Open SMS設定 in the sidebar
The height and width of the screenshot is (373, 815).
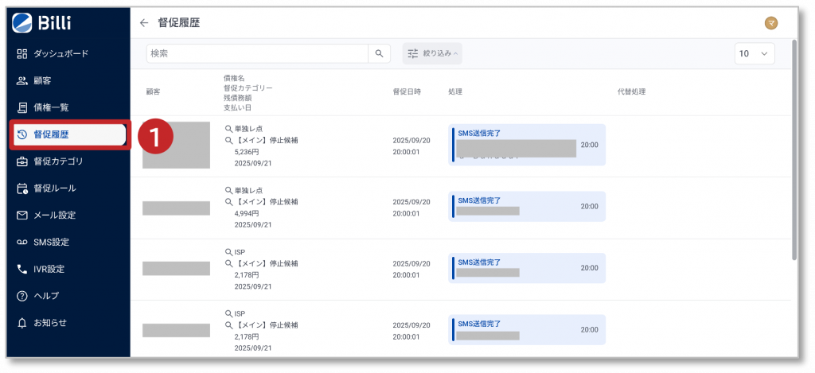pos(51,242)
